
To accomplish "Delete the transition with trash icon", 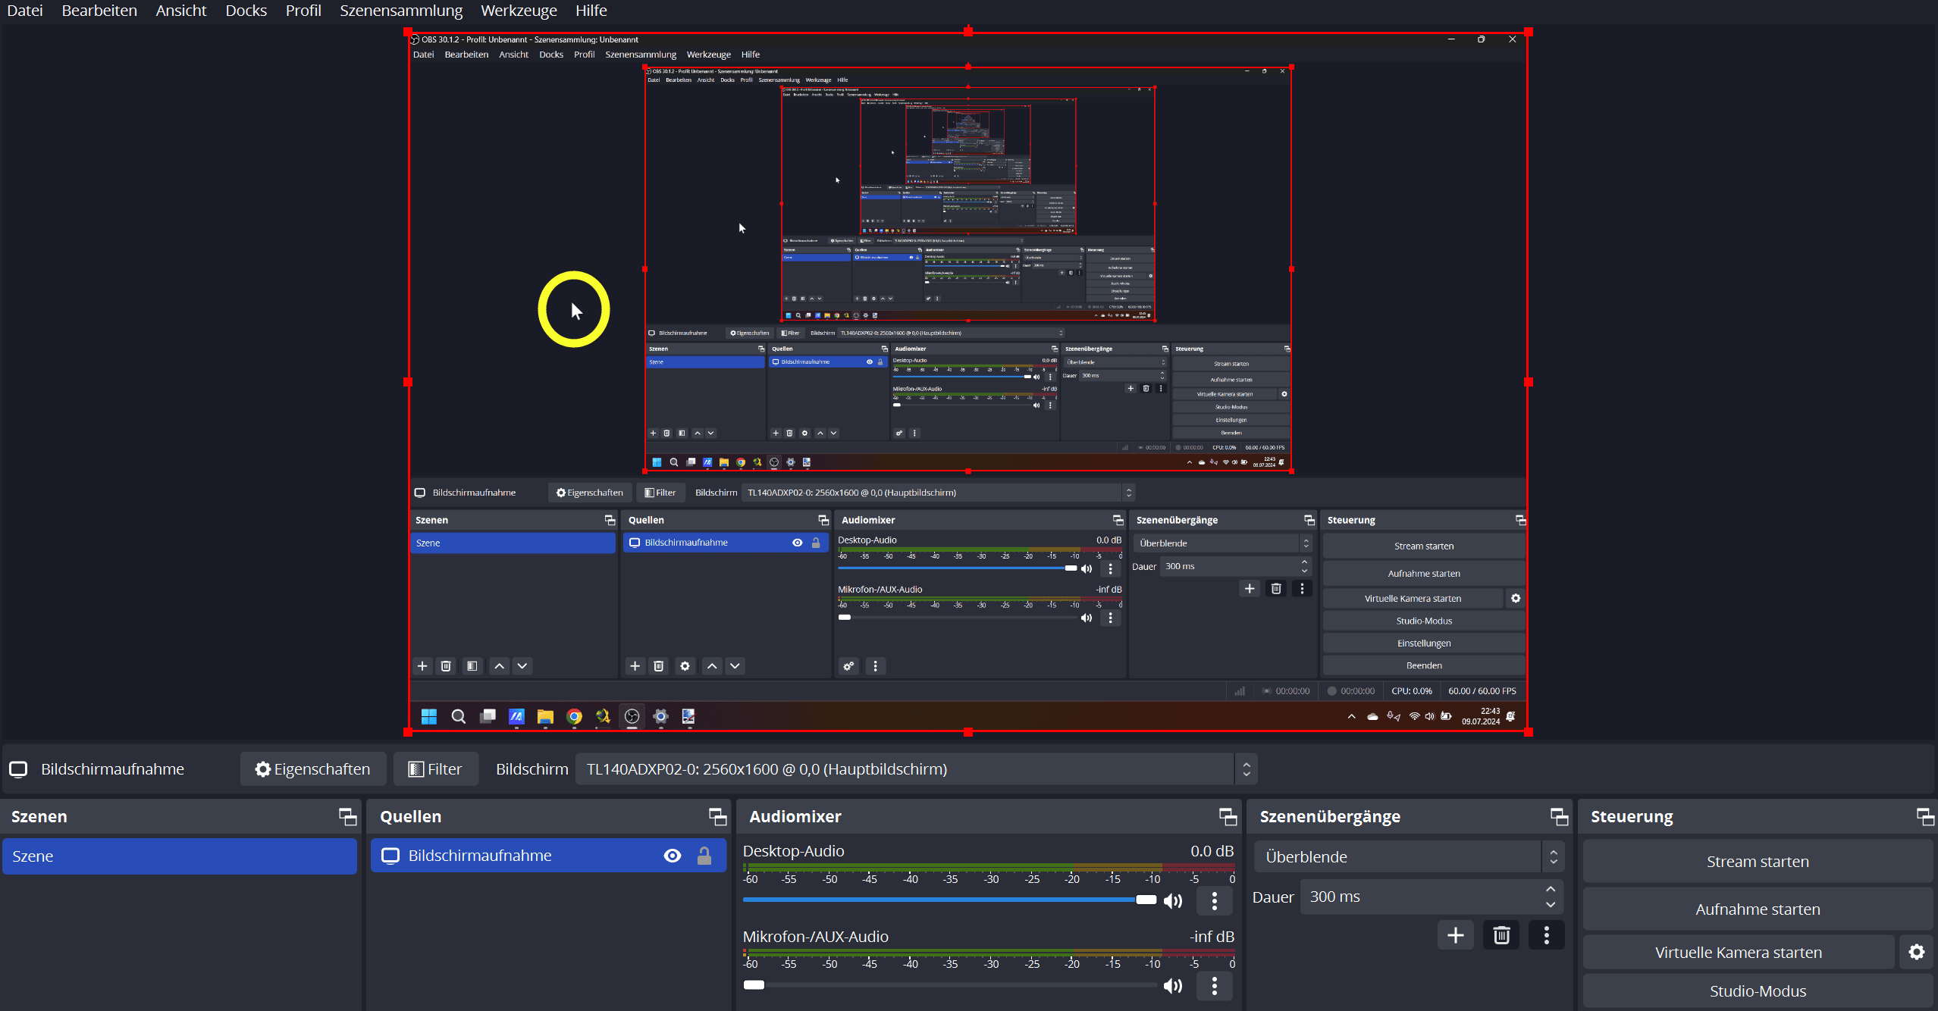I will click(x=1501, y=935).
